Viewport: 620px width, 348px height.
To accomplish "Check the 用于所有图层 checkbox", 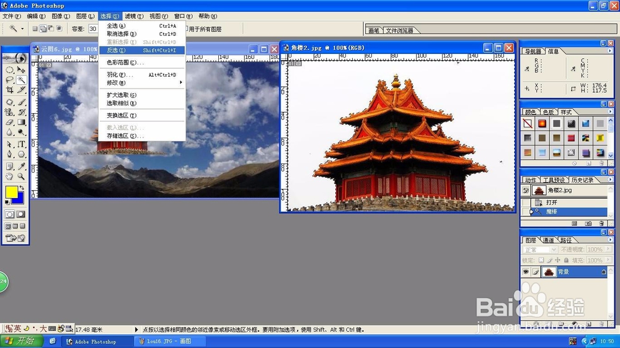I will point(187,29).
